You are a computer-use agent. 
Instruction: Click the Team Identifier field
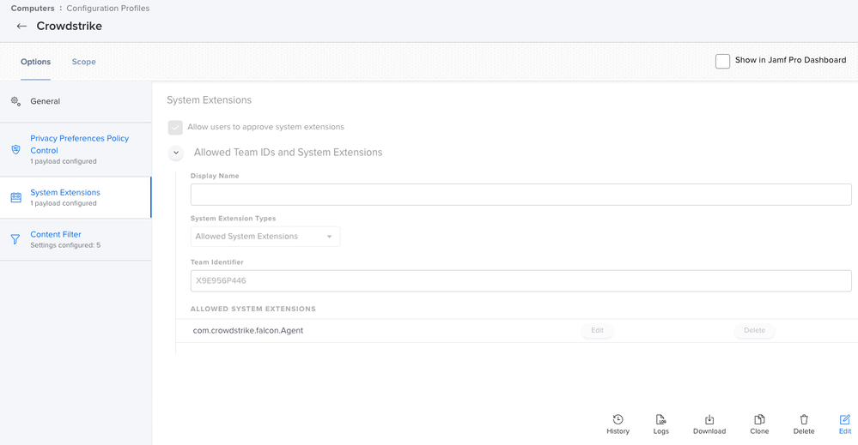point(521,280)
